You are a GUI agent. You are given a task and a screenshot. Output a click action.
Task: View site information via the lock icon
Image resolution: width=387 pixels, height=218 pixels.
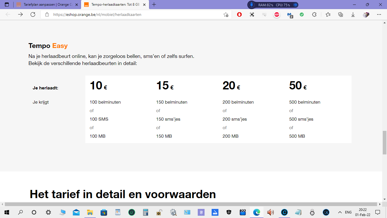(47, 14)
